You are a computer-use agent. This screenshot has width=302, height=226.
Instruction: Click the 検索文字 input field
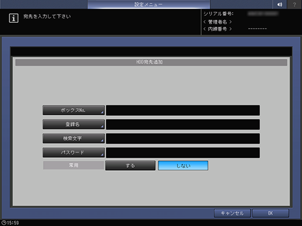point(183,139)
